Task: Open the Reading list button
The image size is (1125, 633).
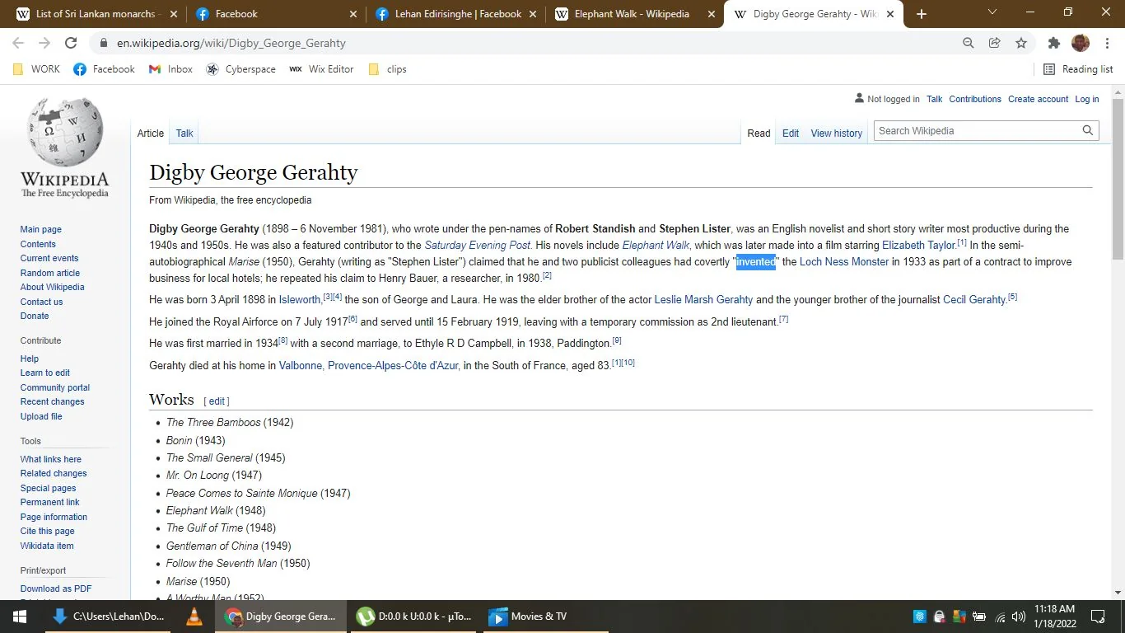Action: tap(1078, 69)
